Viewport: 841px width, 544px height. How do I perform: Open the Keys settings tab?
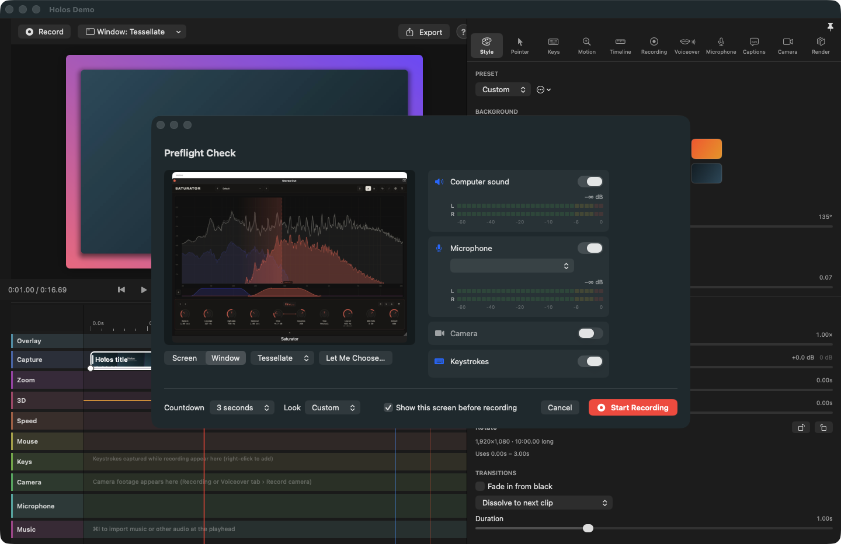click(x=554, y=46)
